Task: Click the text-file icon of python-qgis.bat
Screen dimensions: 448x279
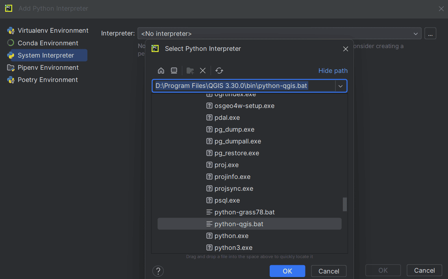Action: (x=209, y=224)
